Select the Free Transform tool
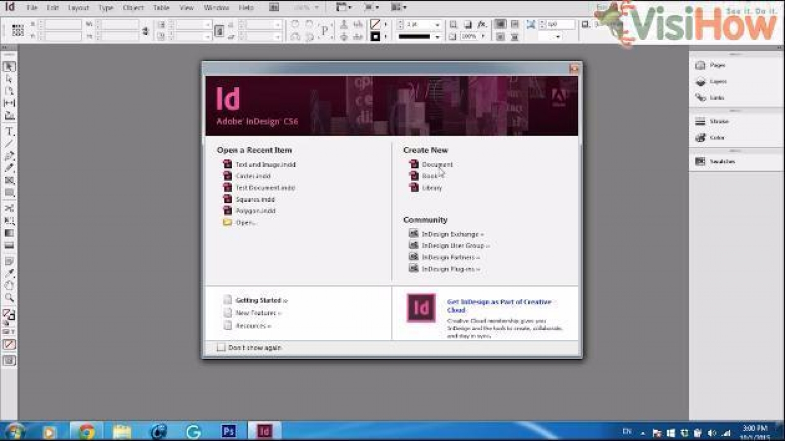 [x=9, y=221]
